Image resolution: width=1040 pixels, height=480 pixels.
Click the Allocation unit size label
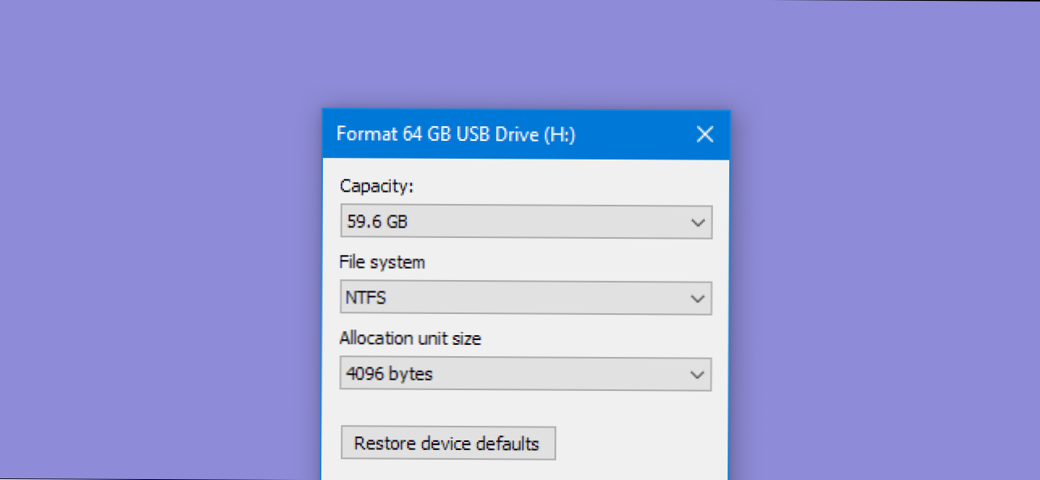(410, 338)
